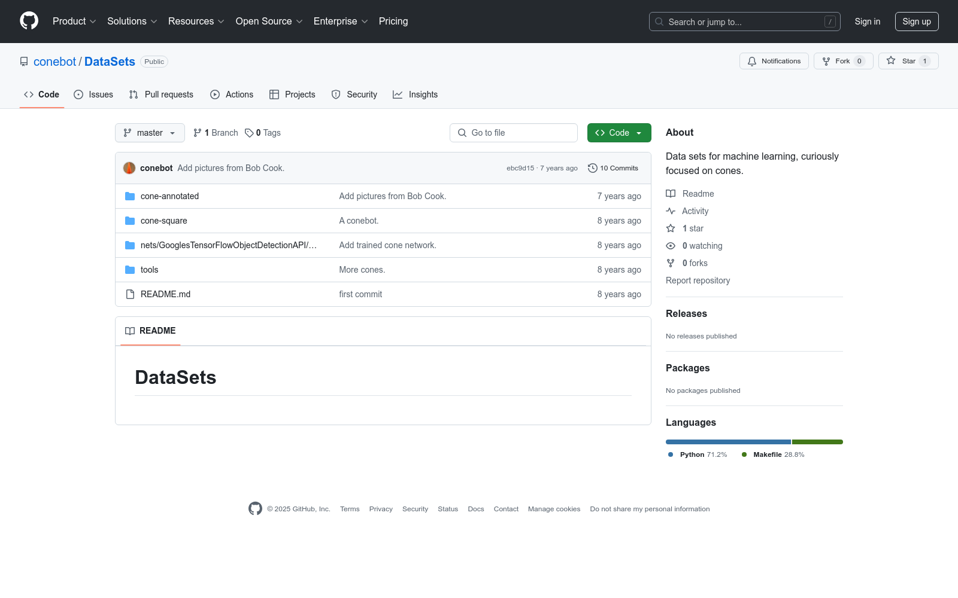Image resolution: width=958 pixels, height=598 pixels.
Task: Click the Python blue dot legend
Action: (671, 454)
